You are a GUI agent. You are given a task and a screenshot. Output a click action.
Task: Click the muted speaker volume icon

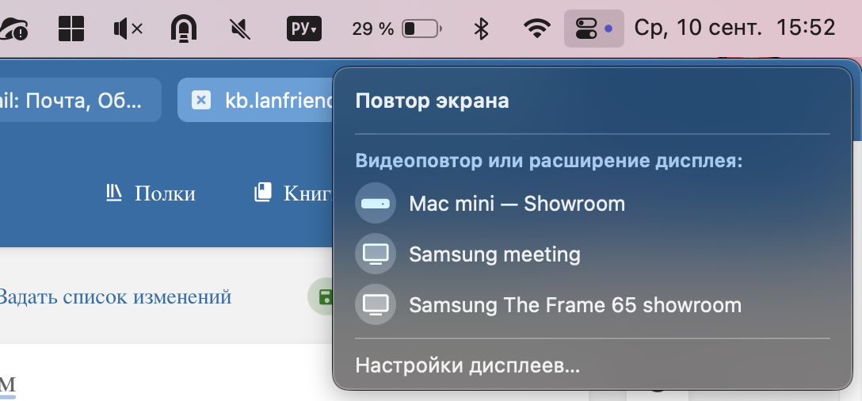pos(128,29)
